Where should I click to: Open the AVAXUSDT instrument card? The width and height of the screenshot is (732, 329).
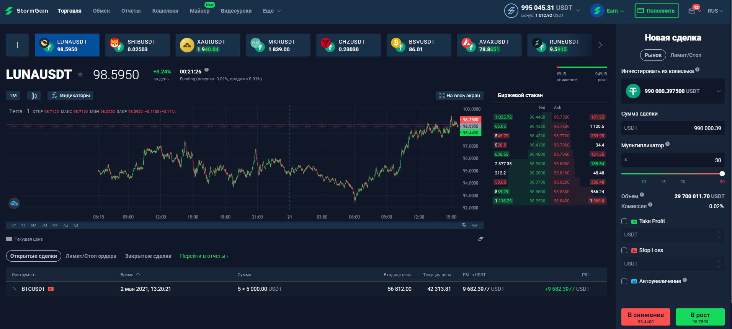pos(489,45)
